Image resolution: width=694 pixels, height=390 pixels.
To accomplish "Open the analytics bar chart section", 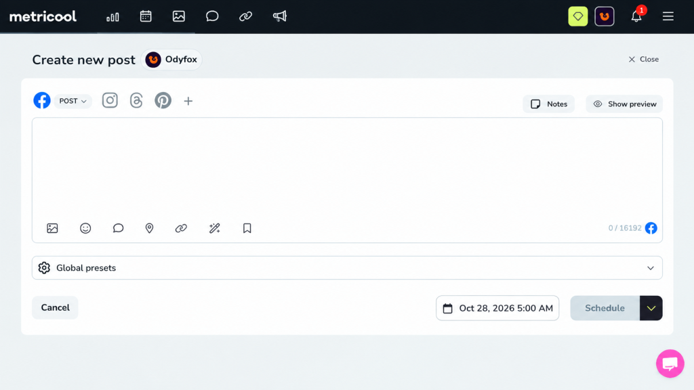I will [113, 17].
